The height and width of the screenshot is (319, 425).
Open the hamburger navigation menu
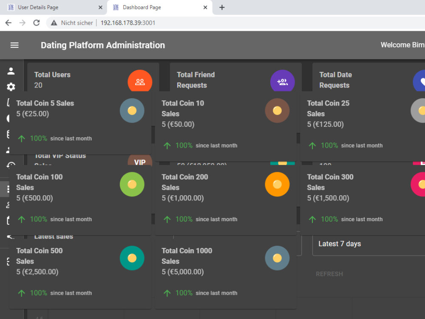14,45
